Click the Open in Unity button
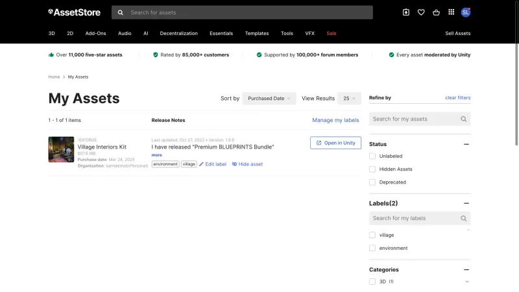Viewport: 519px width, 292px height. coord(335,143)
